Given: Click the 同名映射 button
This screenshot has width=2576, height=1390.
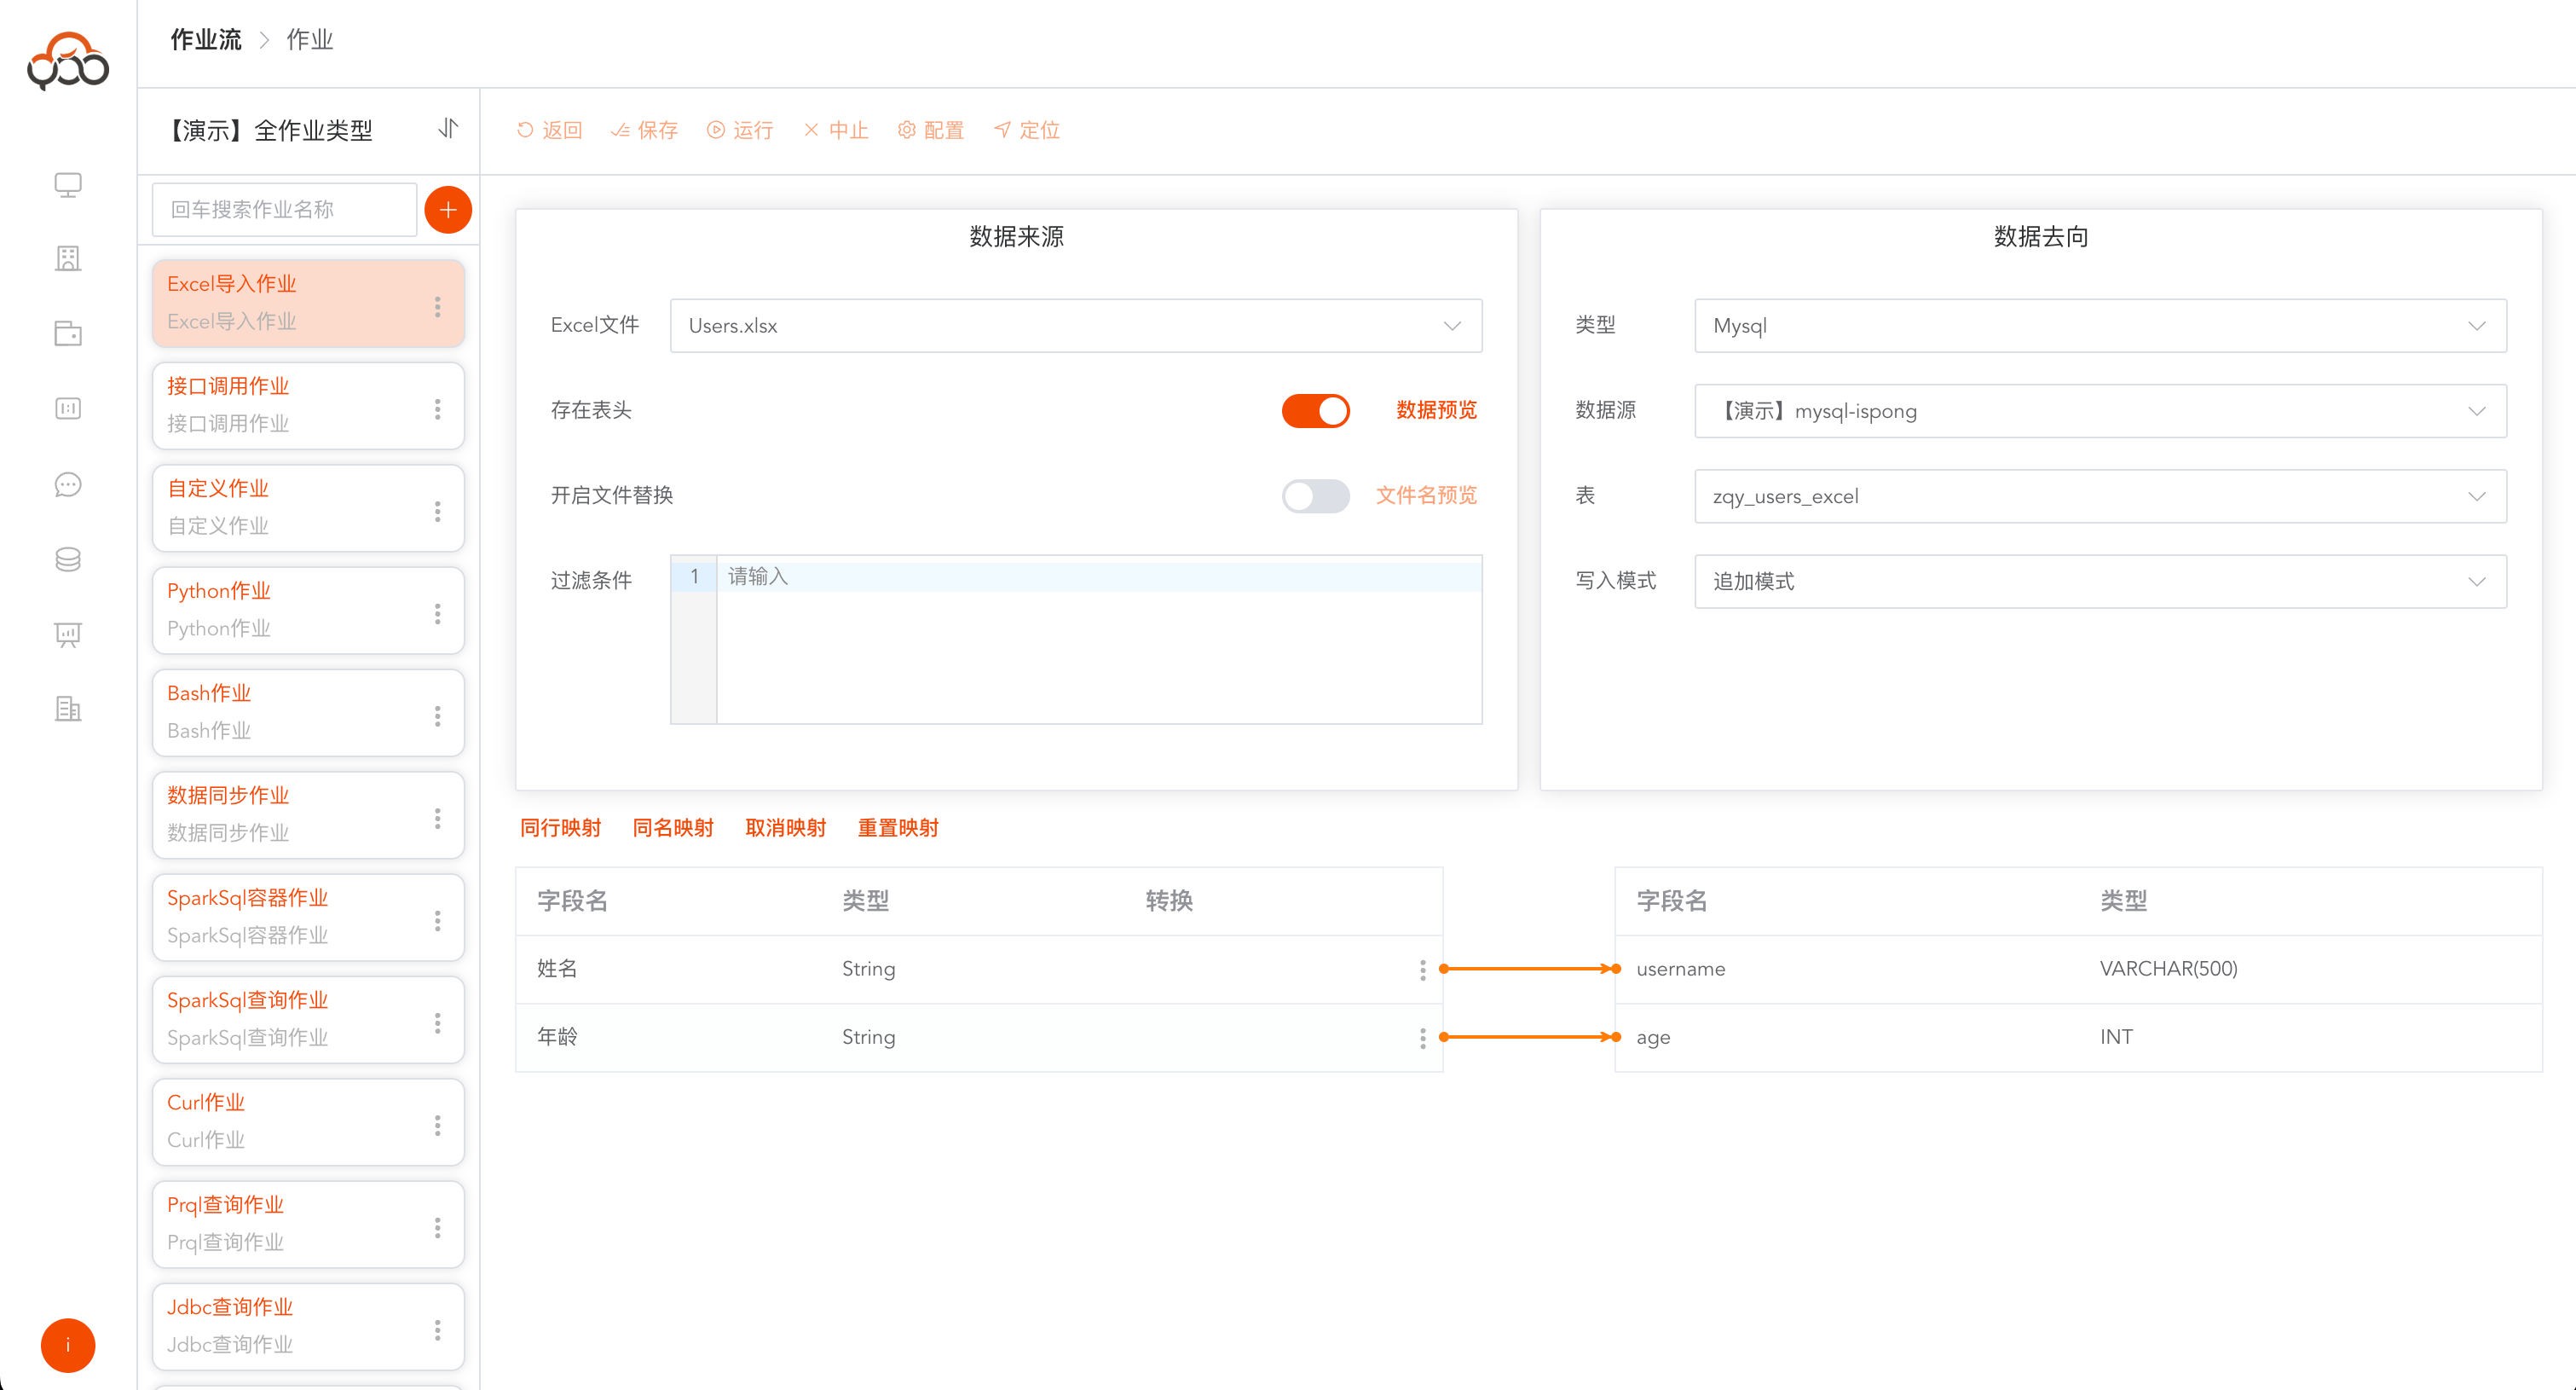Looking at the screenshot, I should pyautogui.click(x=673, y=827).
